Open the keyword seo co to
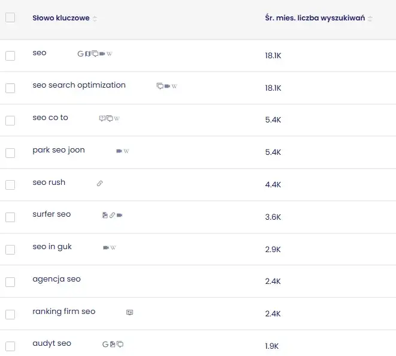The width and height of the screenshot is (396, 356). click(50, 118)
